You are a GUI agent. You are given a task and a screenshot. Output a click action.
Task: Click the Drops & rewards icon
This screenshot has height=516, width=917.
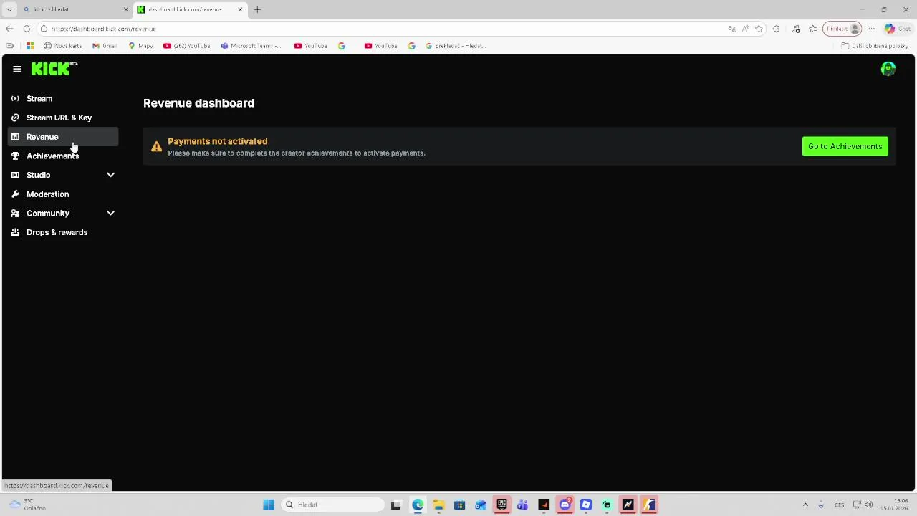click(x=15, y=232)
